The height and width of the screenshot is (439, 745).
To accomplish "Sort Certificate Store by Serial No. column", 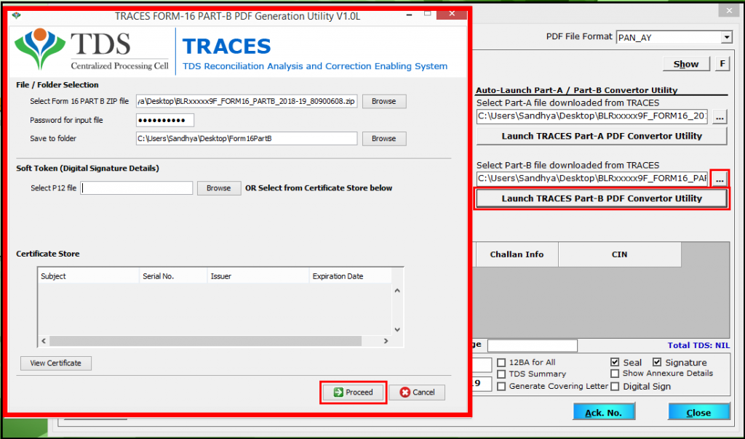I will click(x=173, y=276).
